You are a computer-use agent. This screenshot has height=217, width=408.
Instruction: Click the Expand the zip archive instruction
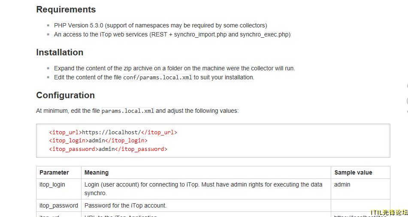175,69
